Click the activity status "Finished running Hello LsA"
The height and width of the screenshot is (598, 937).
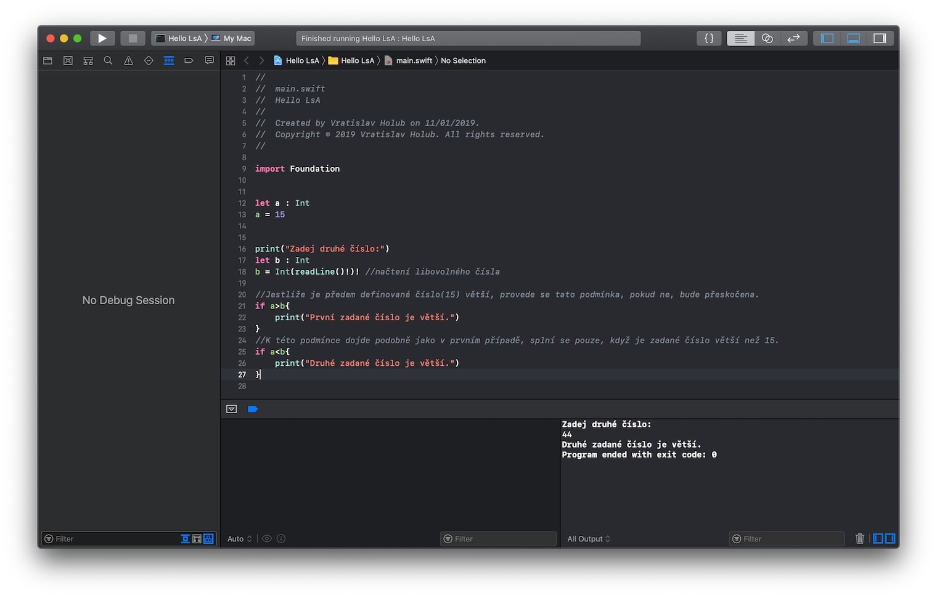point(468,38)
